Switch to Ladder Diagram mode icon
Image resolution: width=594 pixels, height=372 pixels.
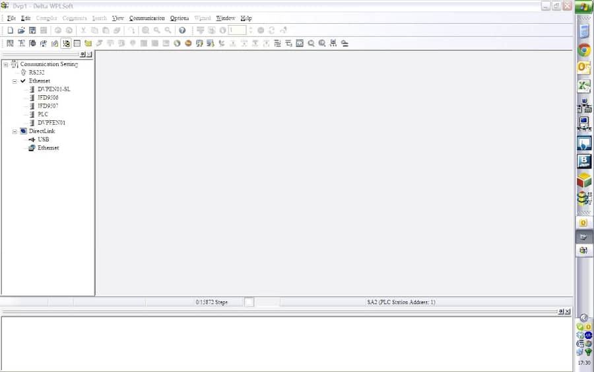tap(10, 43)
